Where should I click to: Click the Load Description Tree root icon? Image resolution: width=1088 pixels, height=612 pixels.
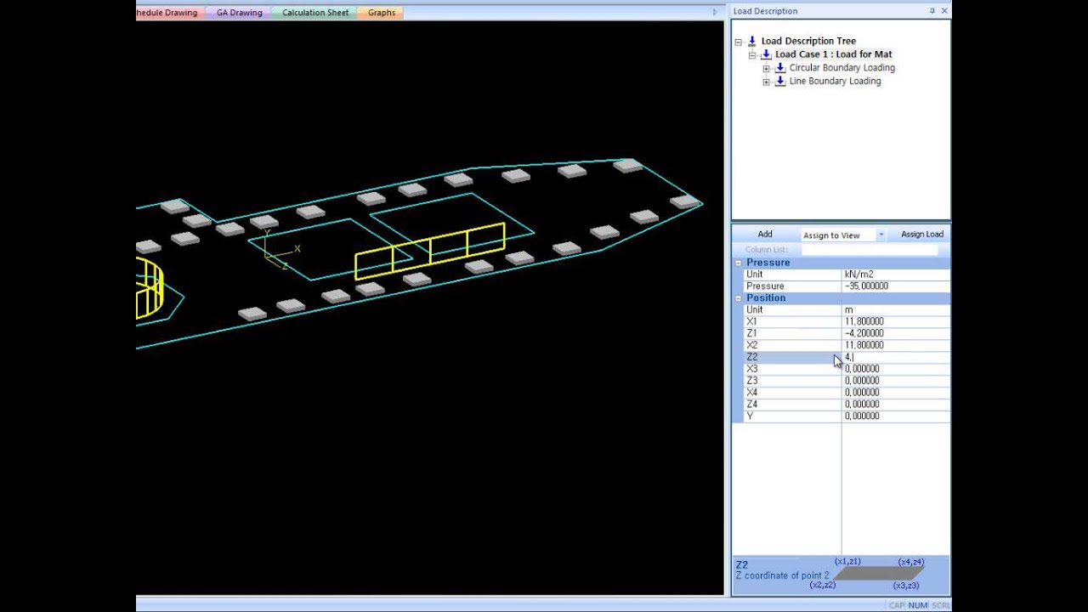(x=751, y=41)
